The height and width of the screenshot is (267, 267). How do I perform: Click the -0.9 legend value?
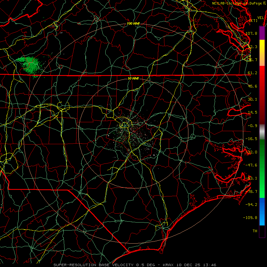(252, 126)
